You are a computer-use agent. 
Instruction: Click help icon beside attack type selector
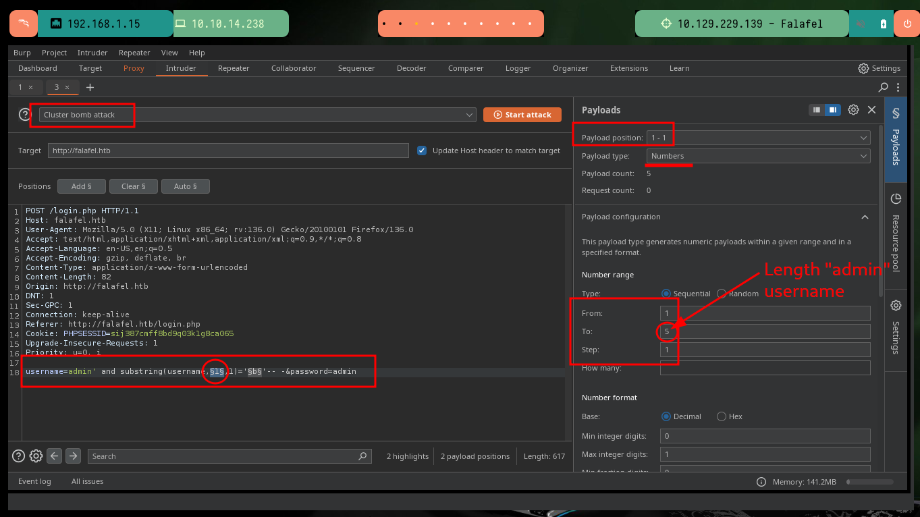[25, 115]
